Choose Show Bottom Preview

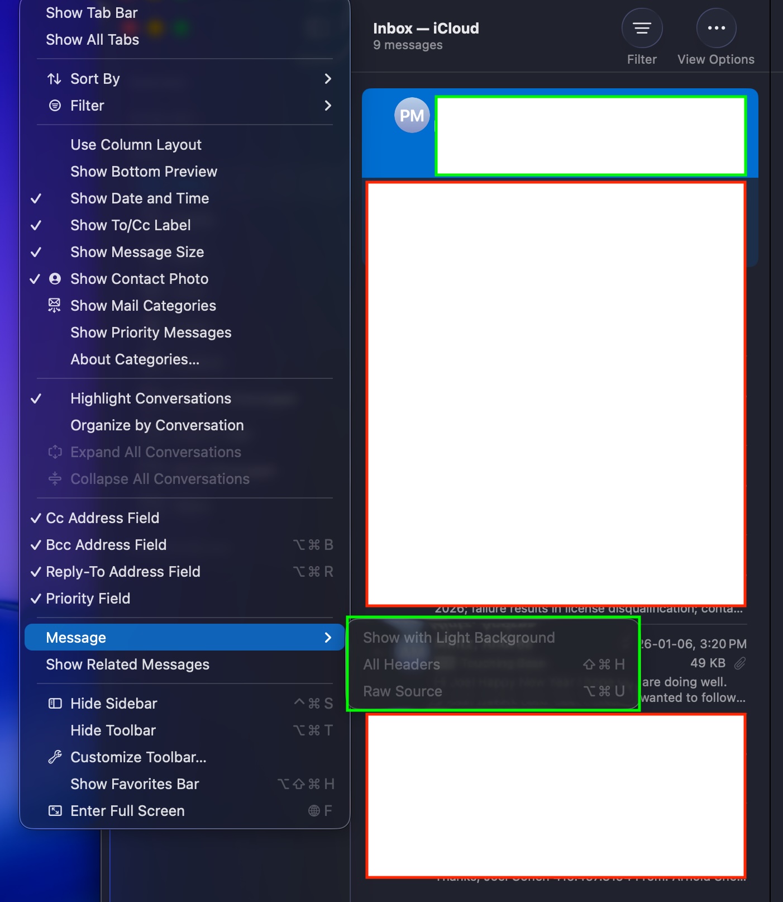[144, 172]
